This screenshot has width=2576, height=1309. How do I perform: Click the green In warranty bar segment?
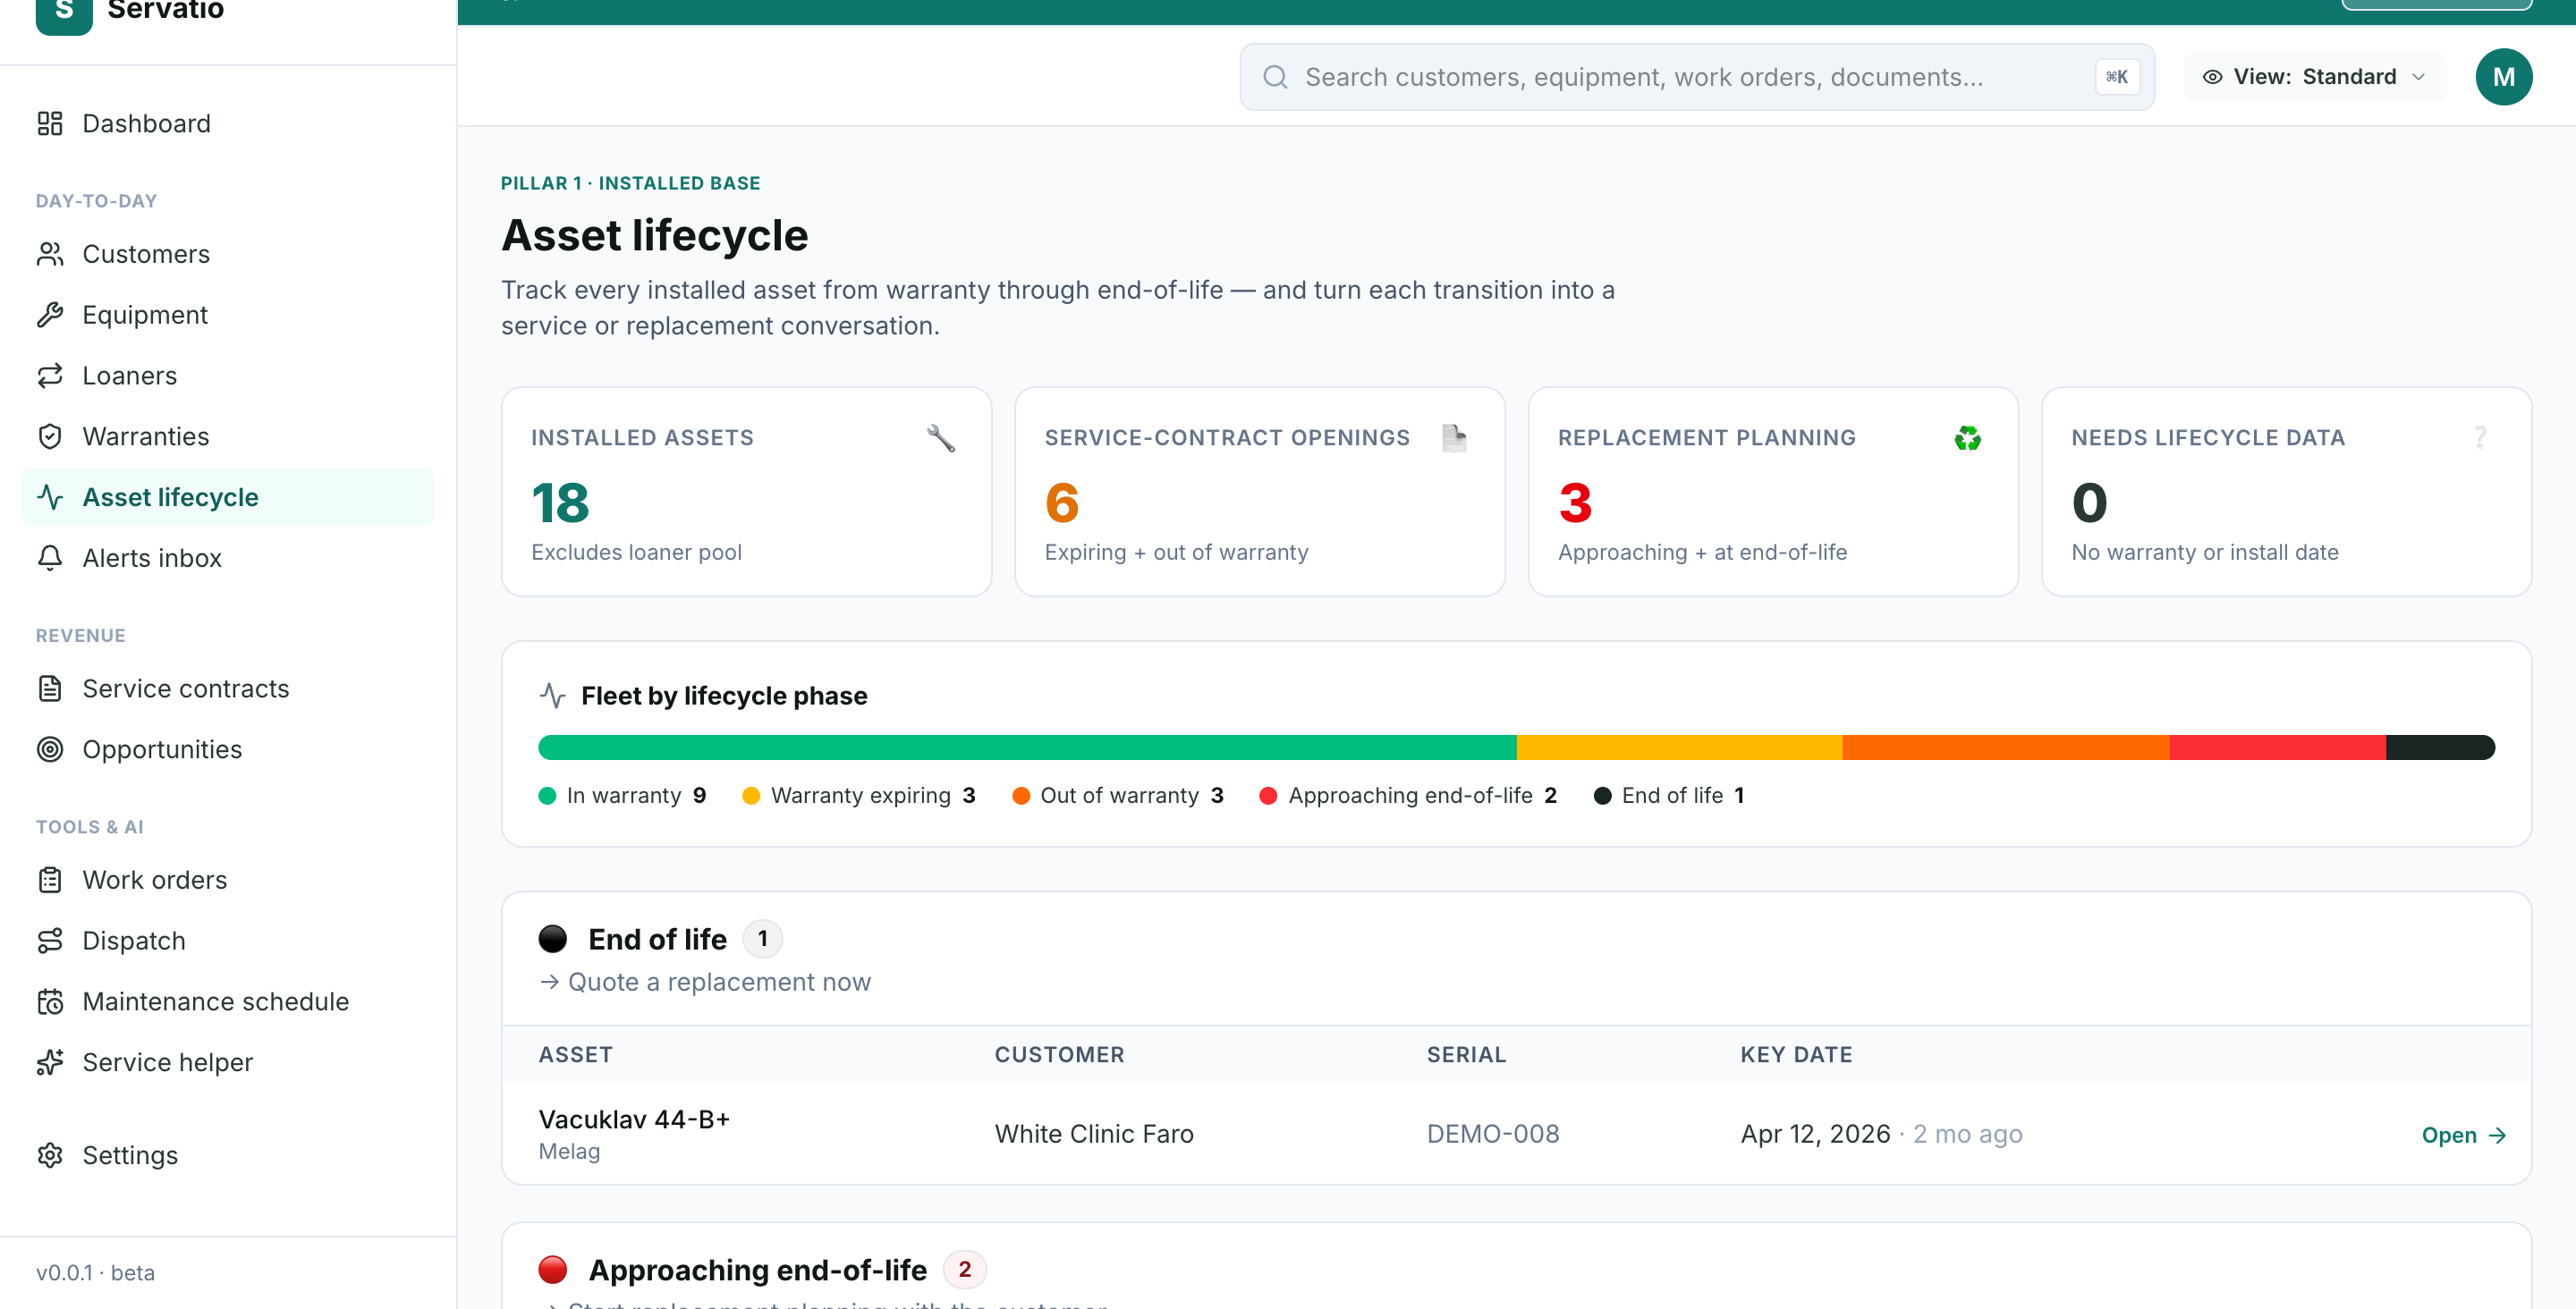pyautogui.click(x=1027, y=748)
